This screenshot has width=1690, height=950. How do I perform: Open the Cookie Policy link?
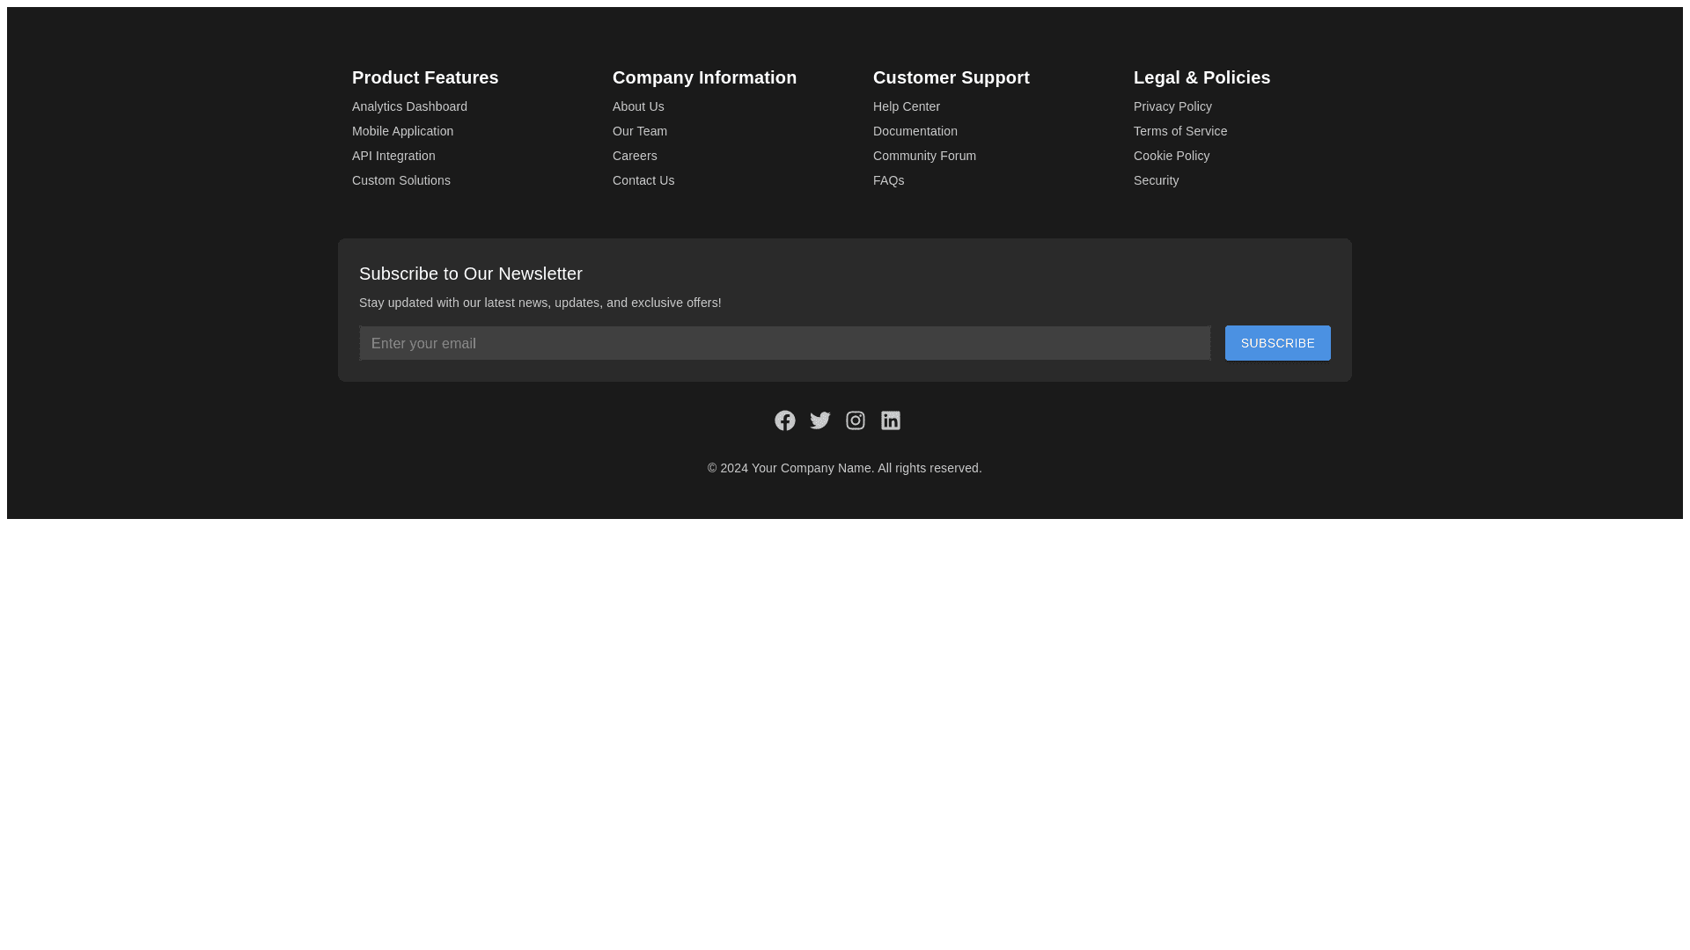[1171, 156]
